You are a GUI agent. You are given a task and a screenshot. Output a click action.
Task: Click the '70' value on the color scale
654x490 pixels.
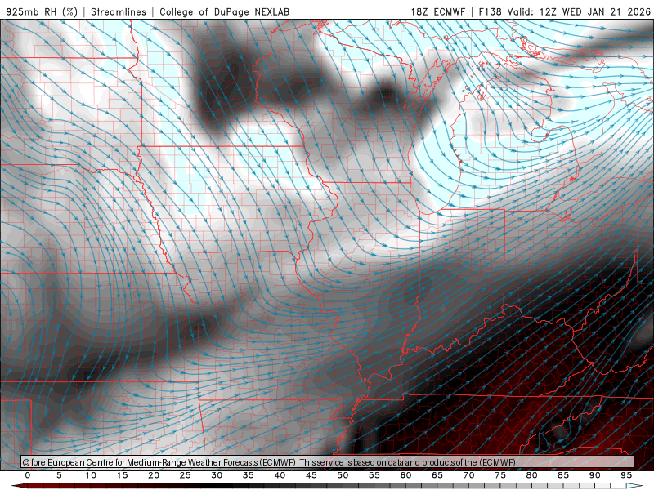point(468,475)
